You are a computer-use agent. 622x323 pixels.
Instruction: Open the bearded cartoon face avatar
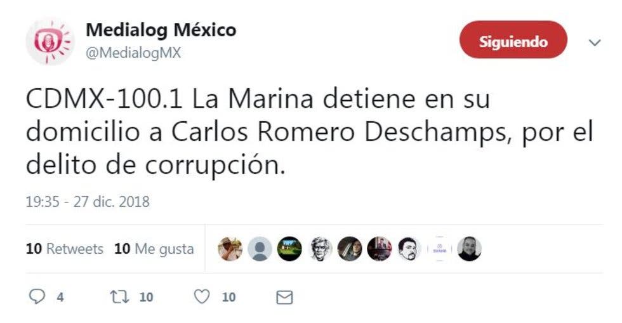(409, 249)
